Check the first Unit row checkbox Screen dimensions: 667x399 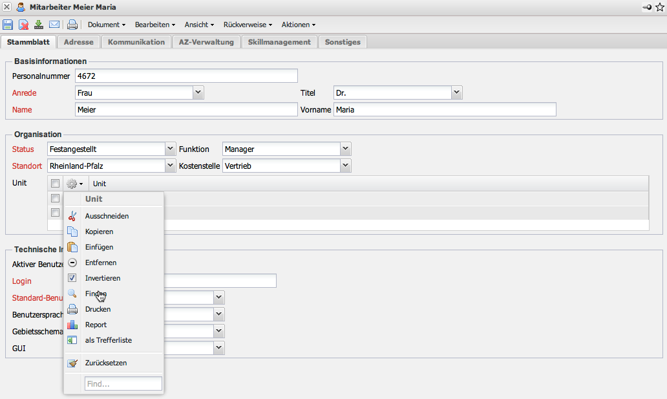click(56, 199)
